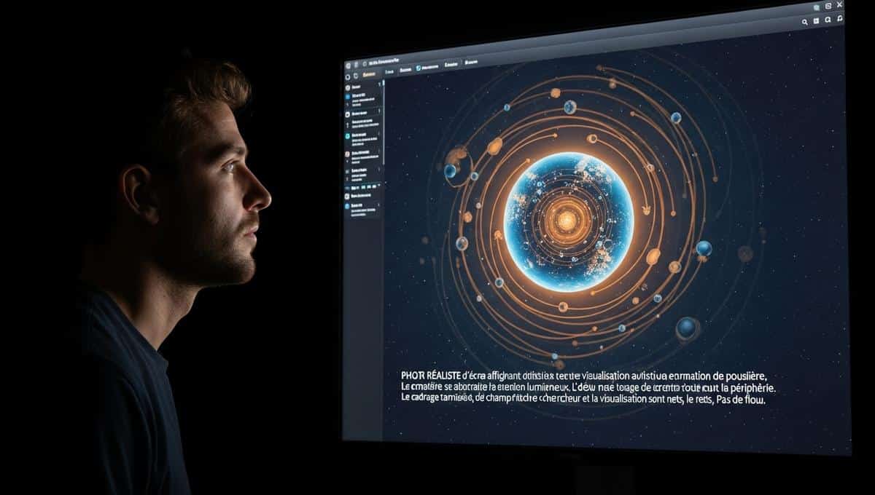Image resolution: width=875 pixels, height=495 pixels.
Task: Open the square grid icon right of search magnifier
Action: click(x=816, y=22)
